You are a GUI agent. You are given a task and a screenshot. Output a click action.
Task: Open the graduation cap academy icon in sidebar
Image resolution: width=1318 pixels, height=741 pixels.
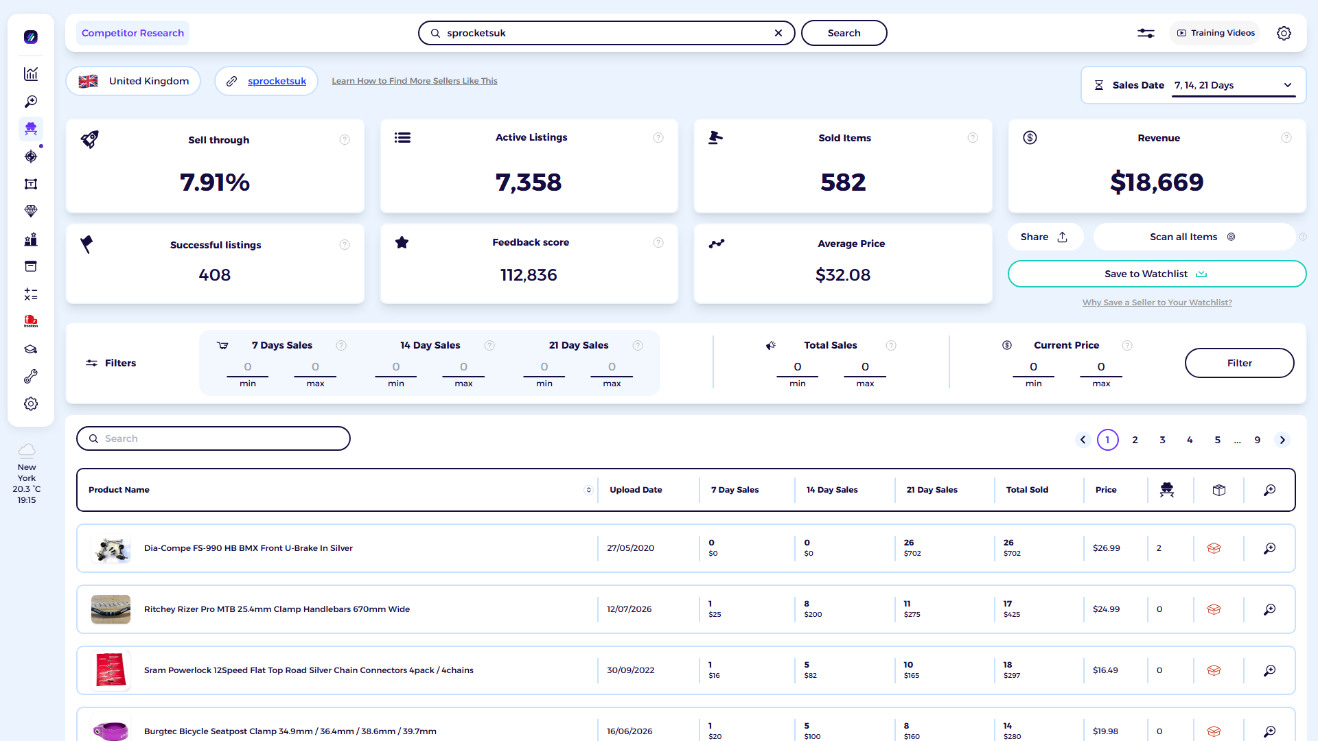click(31, 349)
